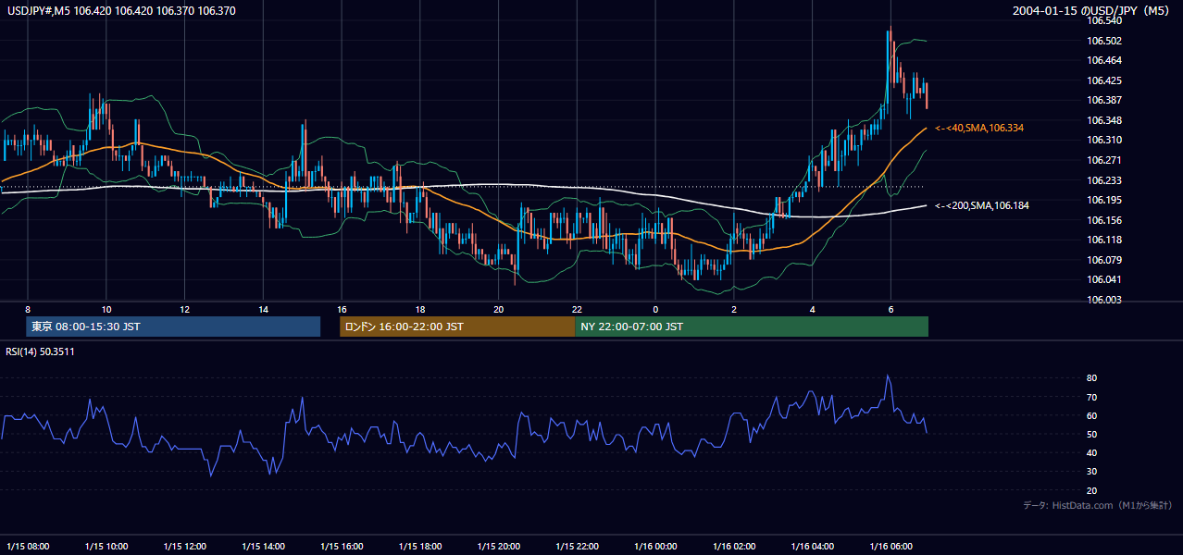Click the bottom time label 1/15 14:00
1183x555 pixels.
[263, 546]
